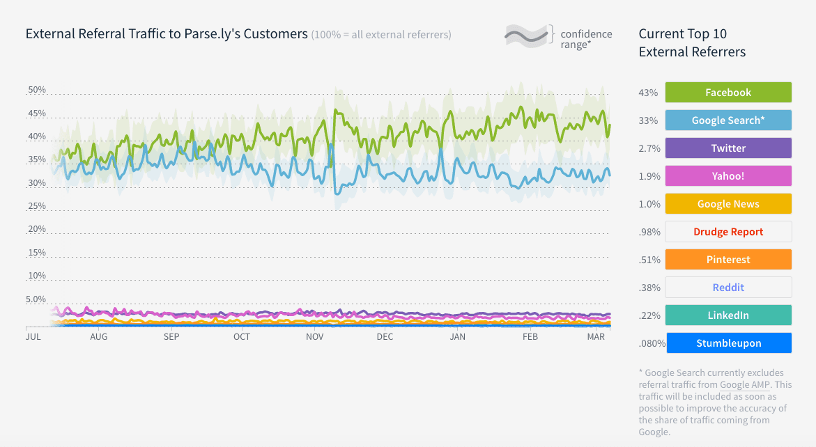The width and height of the screenshot is (816, 447).
Task: Click the AUG label on the x-axis
Action: coord(99,337)
